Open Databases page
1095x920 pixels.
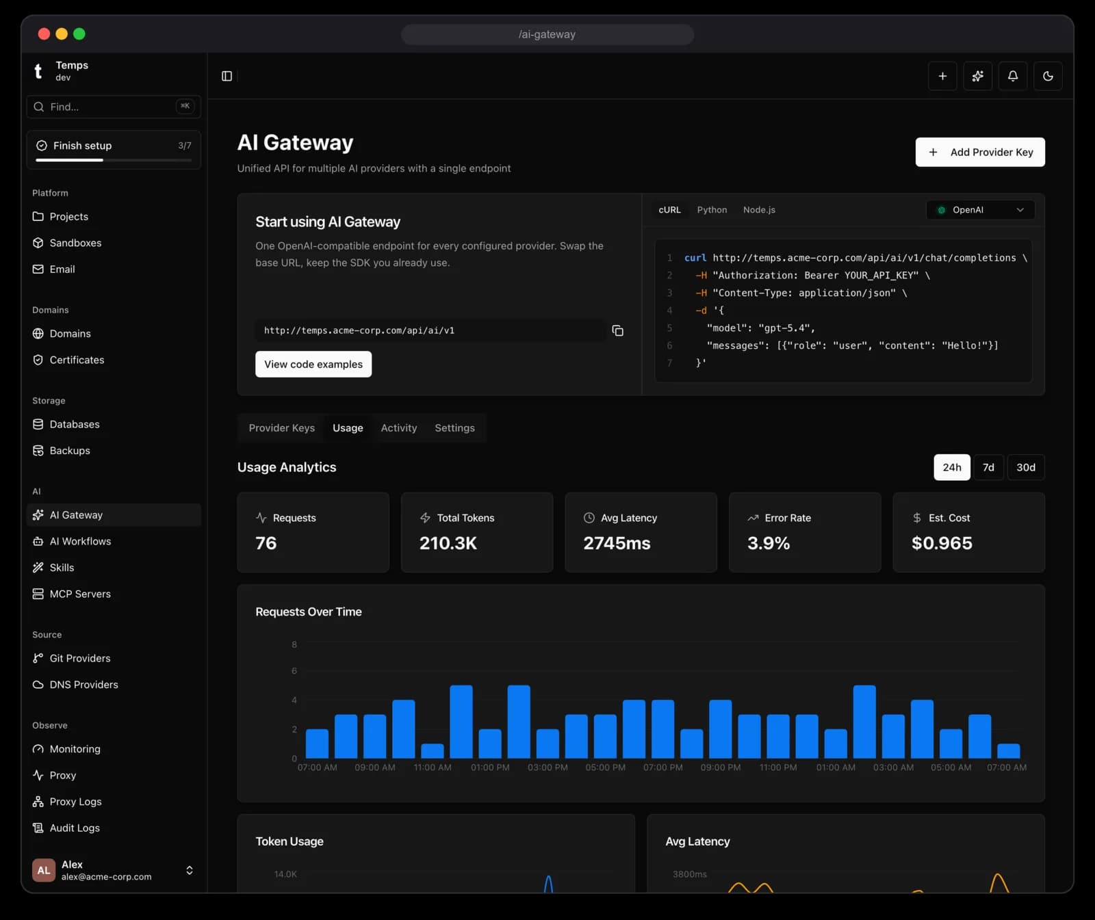114,424
